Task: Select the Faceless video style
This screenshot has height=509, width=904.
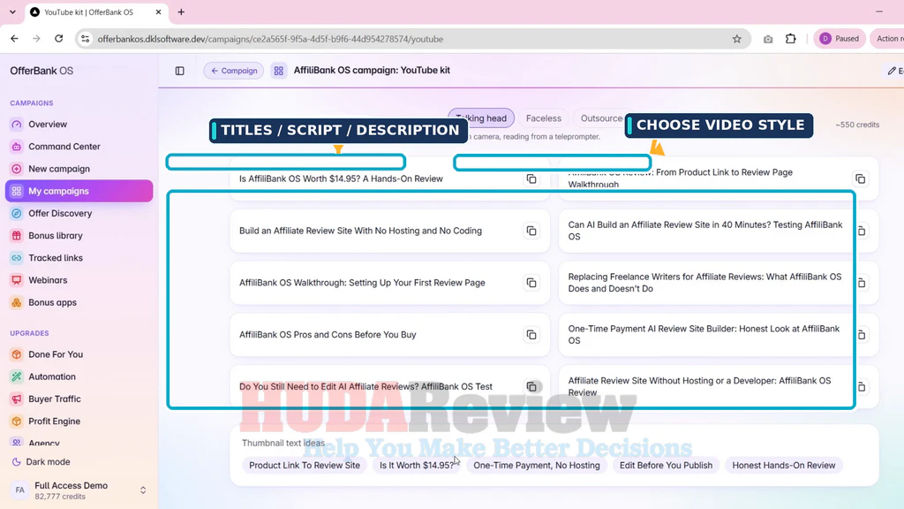Action: 543,118
